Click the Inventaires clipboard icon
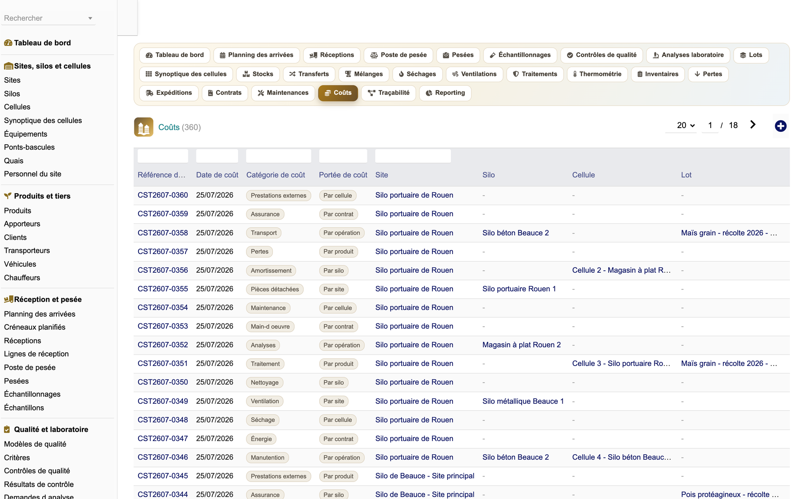This screenshot has width=807, height=499. (640, 74)
